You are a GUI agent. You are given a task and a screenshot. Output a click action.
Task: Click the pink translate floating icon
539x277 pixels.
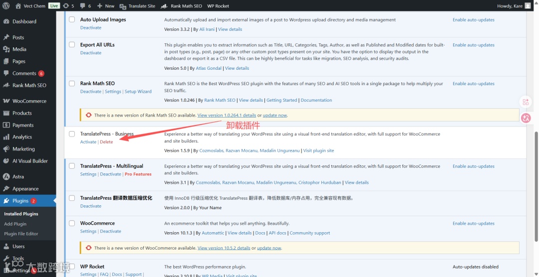point(526,118)
